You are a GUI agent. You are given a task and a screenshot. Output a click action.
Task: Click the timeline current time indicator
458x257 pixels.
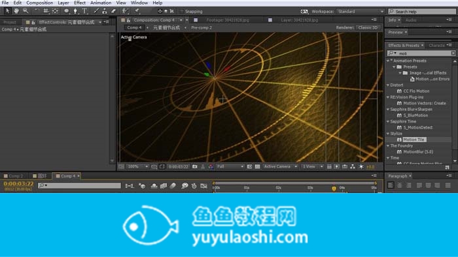pyautogui.click(x=334, y=189)
